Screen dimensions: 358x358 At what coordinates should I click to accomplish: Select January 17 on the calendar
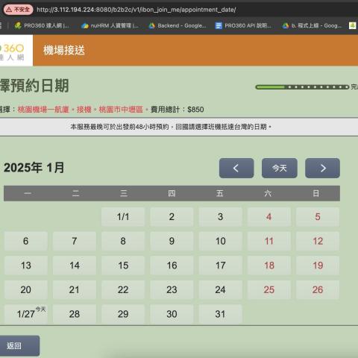[x=220, y=266]
